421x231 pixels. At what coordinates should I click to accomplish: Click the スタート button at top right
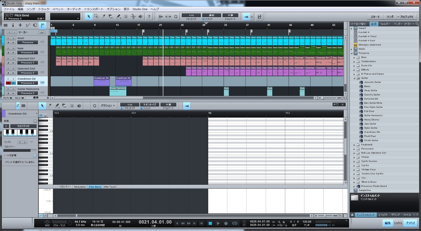(375, 17)
